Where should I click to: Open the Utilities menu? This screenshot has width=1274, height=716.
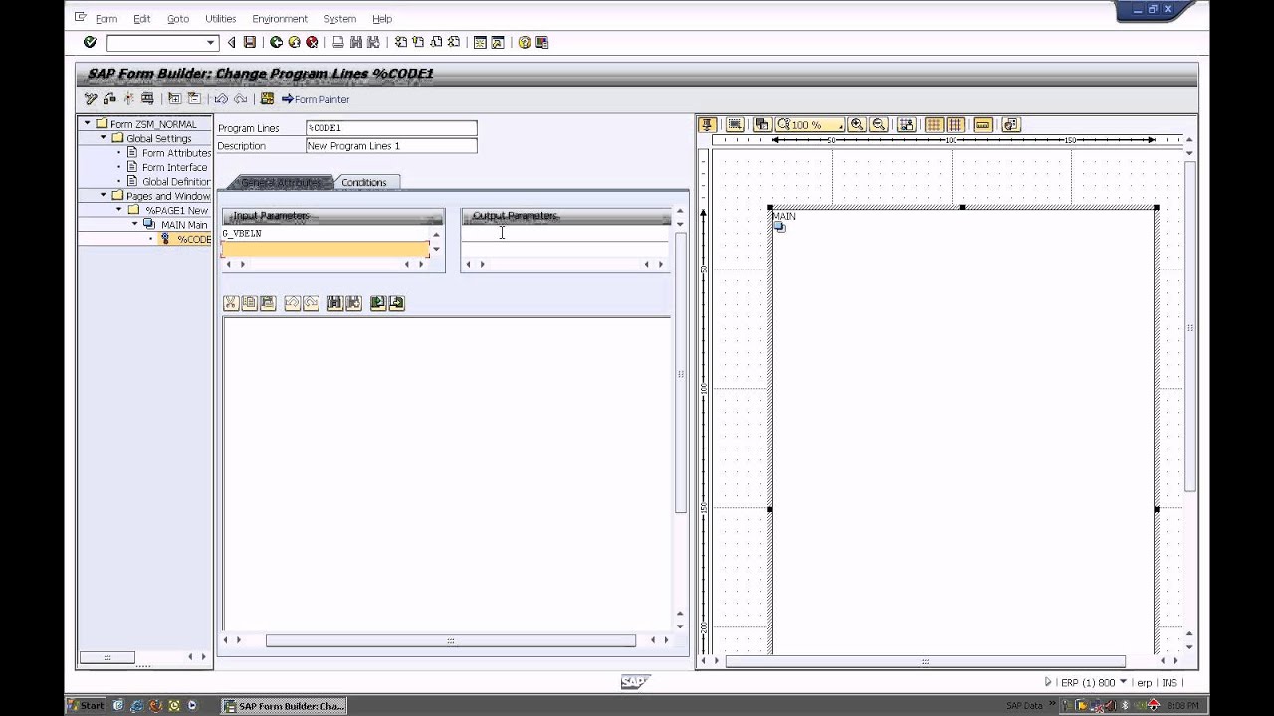tap(220, 18)
